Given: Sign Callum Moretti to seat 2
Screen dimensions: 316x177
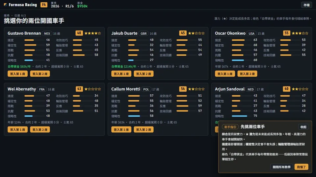Looking at the screenshot, I should coord(144,129).
